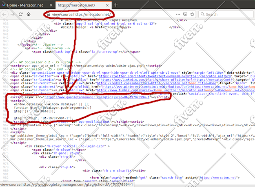
Task: Click line number 938 in the gutter
Action: (6, 24)
